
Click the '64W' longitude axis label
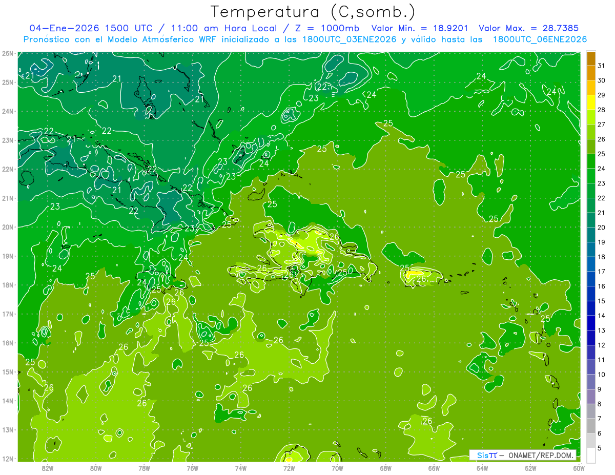(x=482, y=468)
